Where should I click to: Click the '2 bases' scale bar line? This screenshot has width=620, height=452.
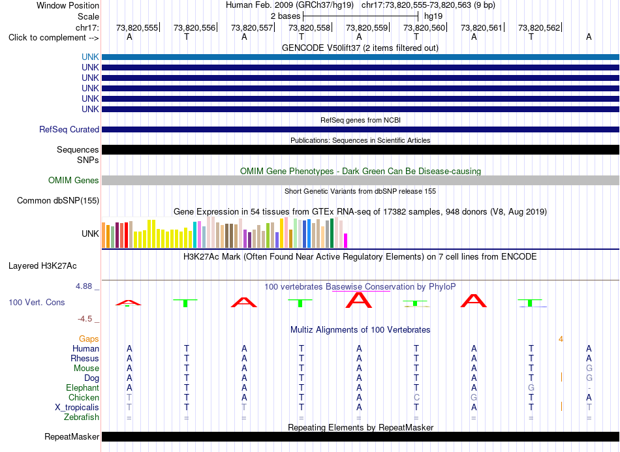[361, 16]
